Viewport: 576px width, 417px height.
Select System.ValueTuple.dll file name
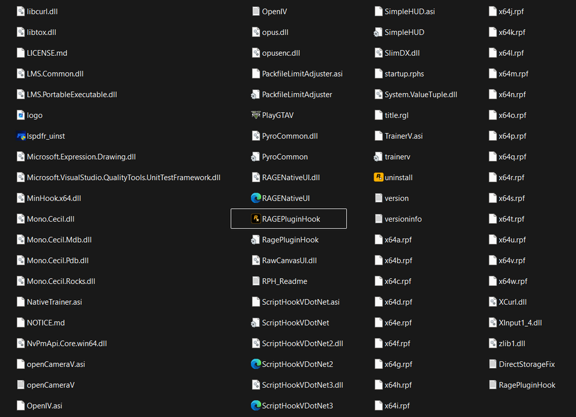tap(421, 95)
